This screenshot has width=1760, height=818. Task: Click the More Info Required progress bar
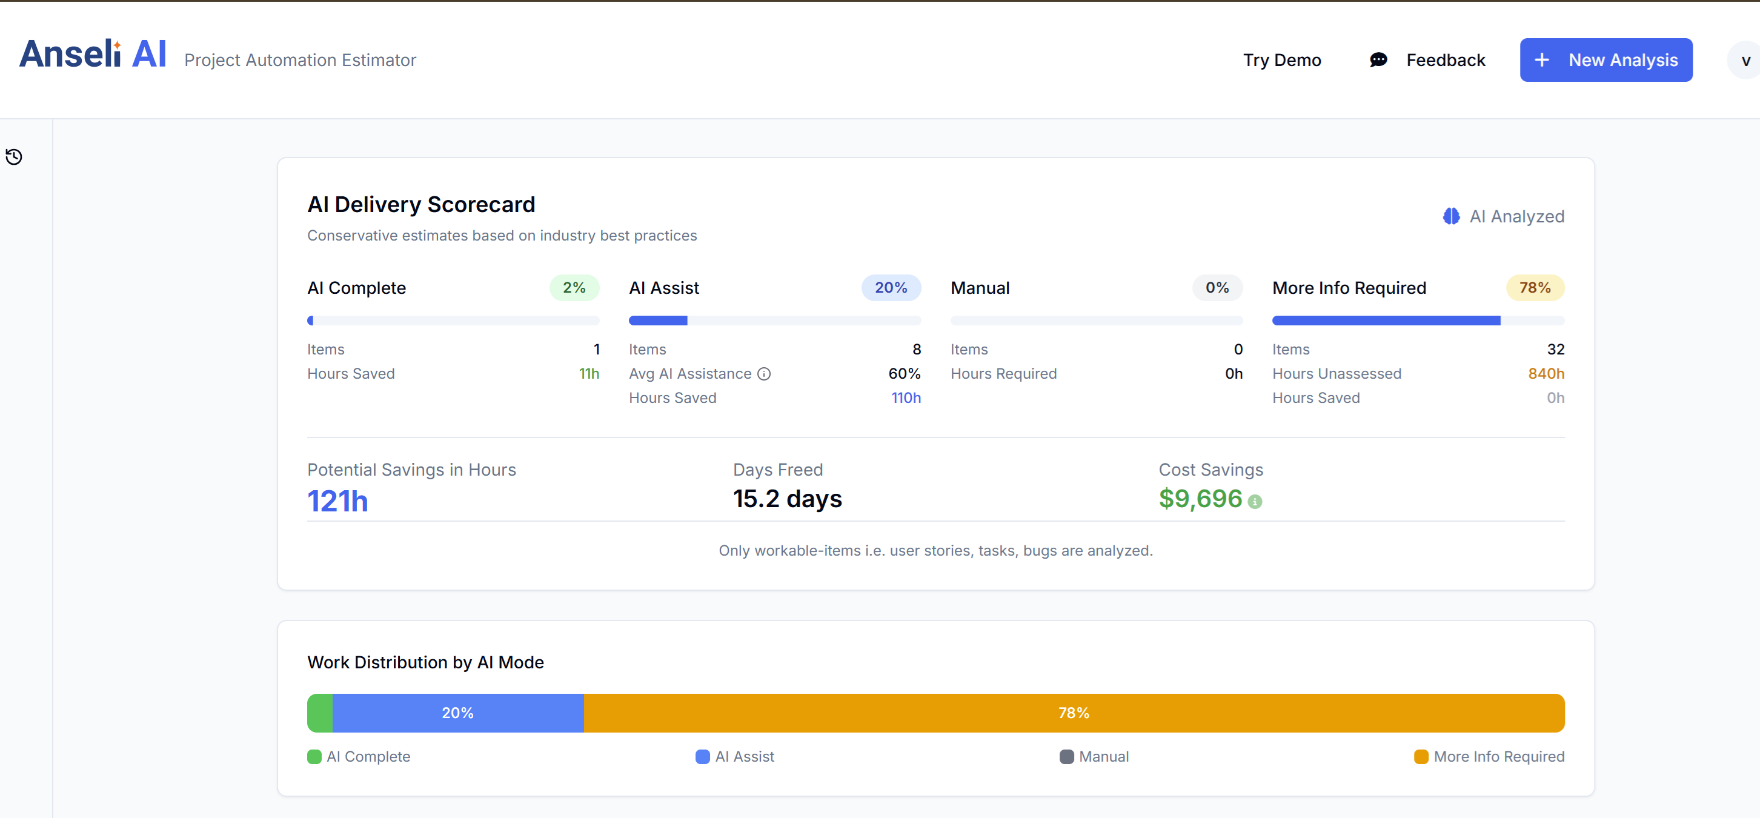click(x=1417, y=321)
